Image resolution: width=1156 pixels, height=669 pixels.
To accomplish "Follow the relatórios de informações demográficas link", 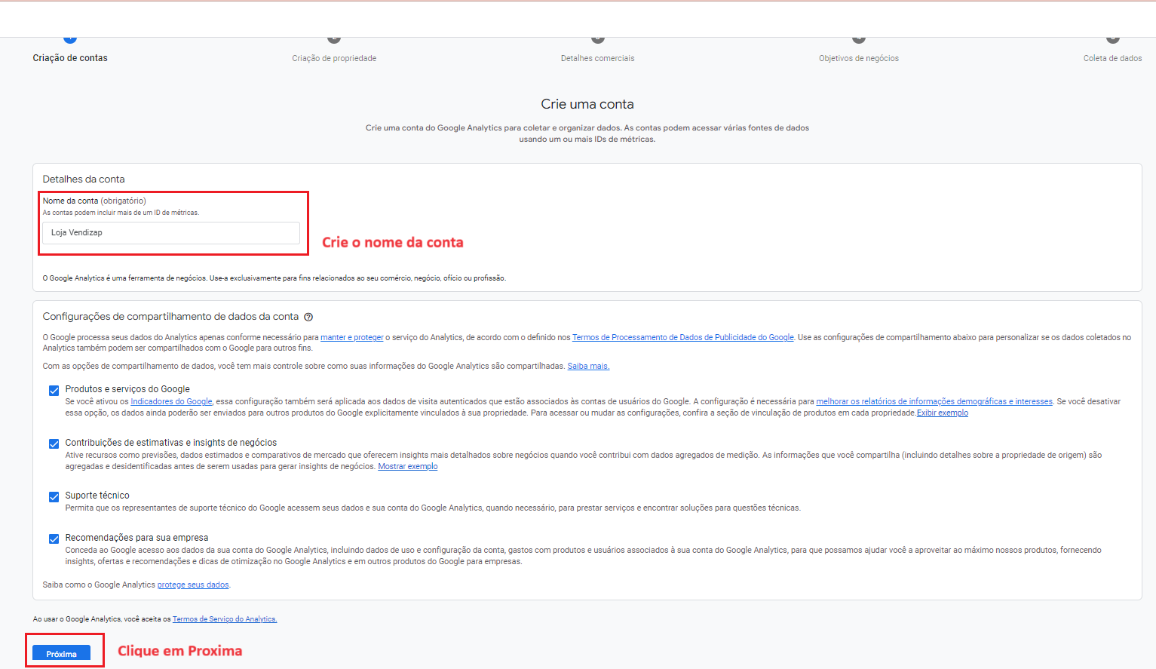I will [x=934, y=402].
